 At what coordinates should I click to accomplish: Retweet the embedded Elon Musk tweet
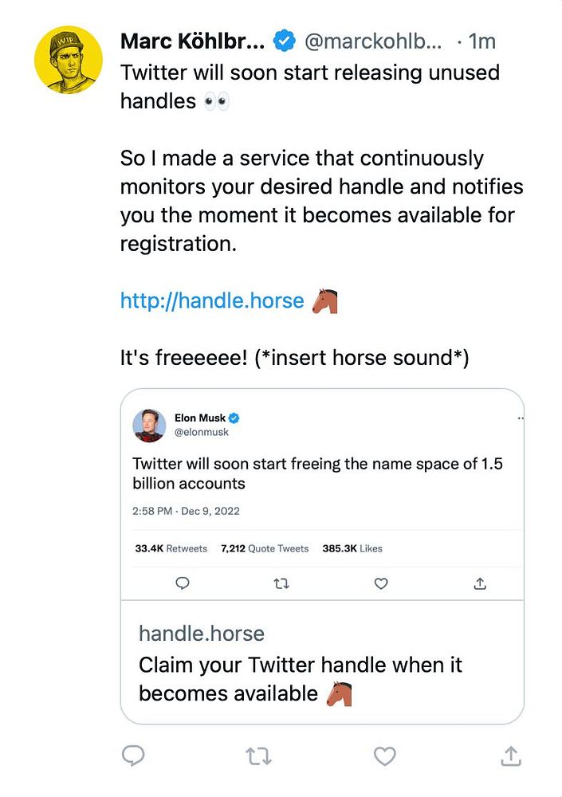pyautogui.click(x=281, y=583)
